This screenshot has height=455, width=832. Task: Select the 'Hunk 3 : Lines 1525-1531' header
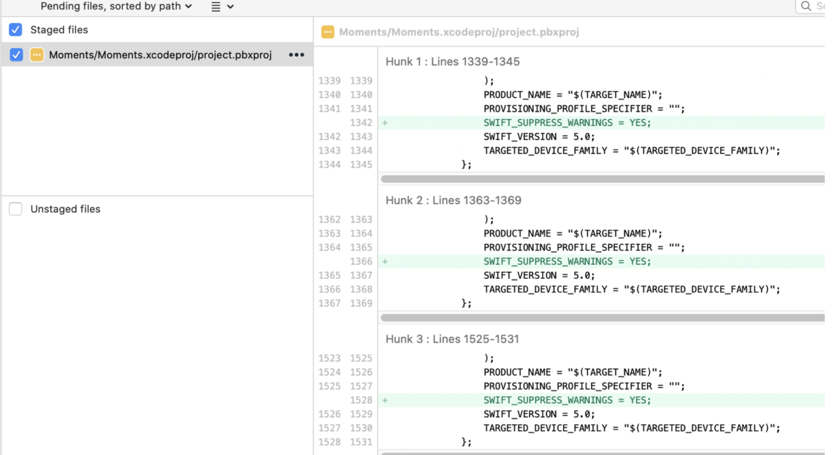(x=452, y=339)
